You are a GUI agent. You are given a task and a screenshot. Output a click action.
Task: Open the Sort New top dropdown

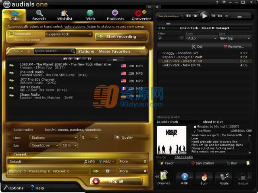click(x=235, y=39)
